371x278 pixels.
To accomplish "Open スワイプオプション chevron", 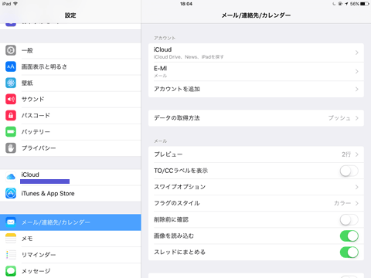I will pyautogui.click(x=357, y=187).
